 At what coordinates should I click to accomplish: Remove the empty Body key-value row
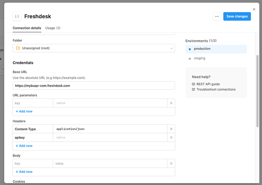pos(171,163)
